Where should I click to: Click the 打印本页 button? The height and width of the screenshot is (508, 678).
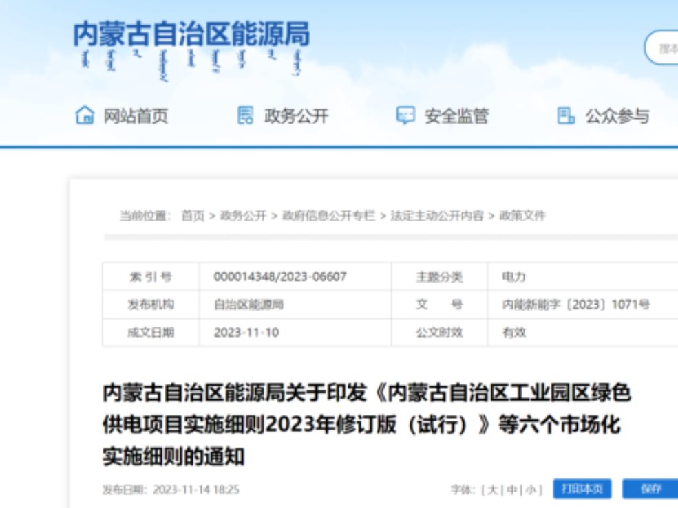tap(582, 489)
